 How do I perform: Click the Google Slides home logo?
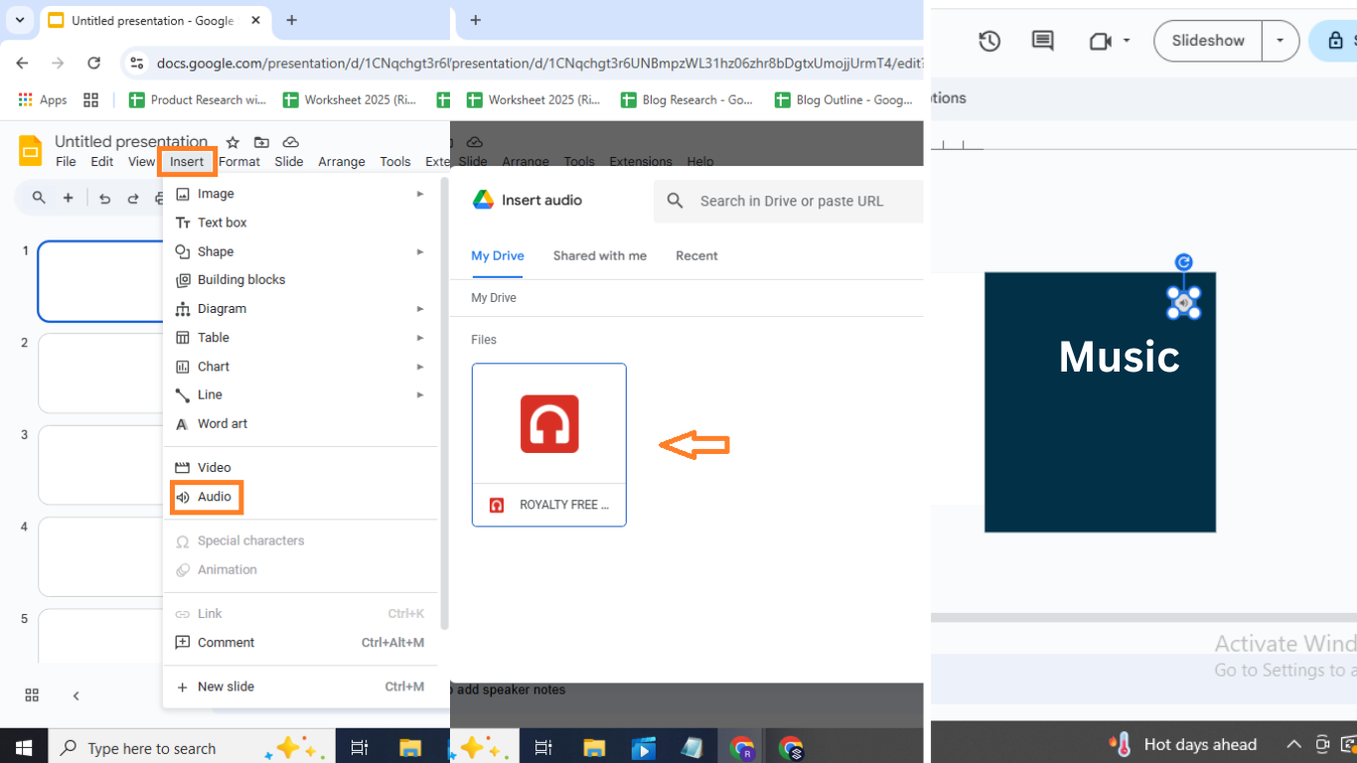(31, 151)
